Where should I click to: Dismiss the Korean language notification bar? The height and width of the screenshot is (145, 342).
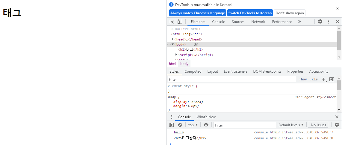(x=338, y=8)
